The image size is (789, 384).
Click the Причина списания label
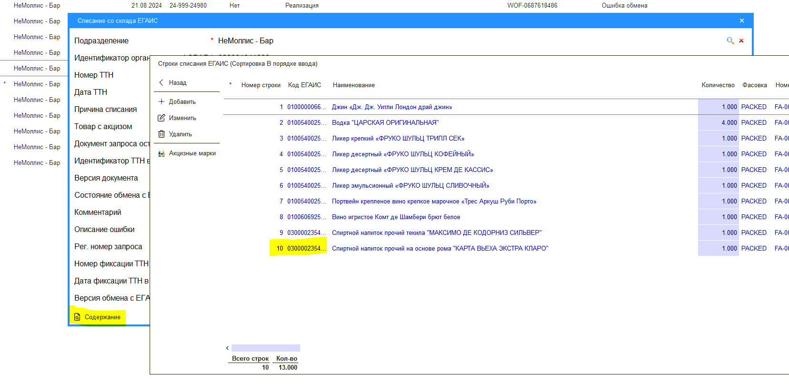[105, 110]
